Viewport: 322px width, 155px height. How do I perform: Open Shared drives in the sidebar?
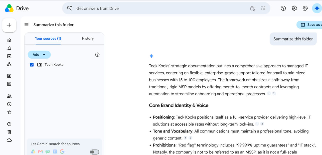tap(9, 84)
